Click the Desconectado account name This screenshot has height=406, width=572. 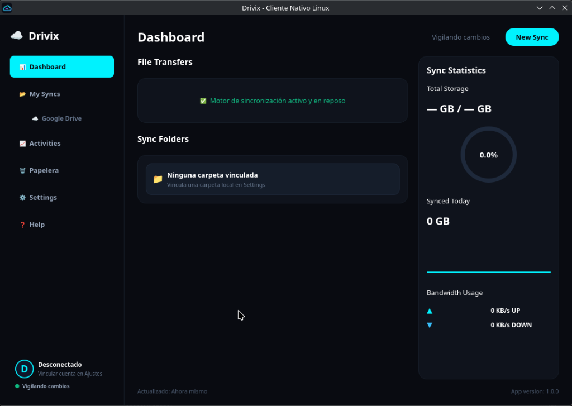(x=60, y=365)
